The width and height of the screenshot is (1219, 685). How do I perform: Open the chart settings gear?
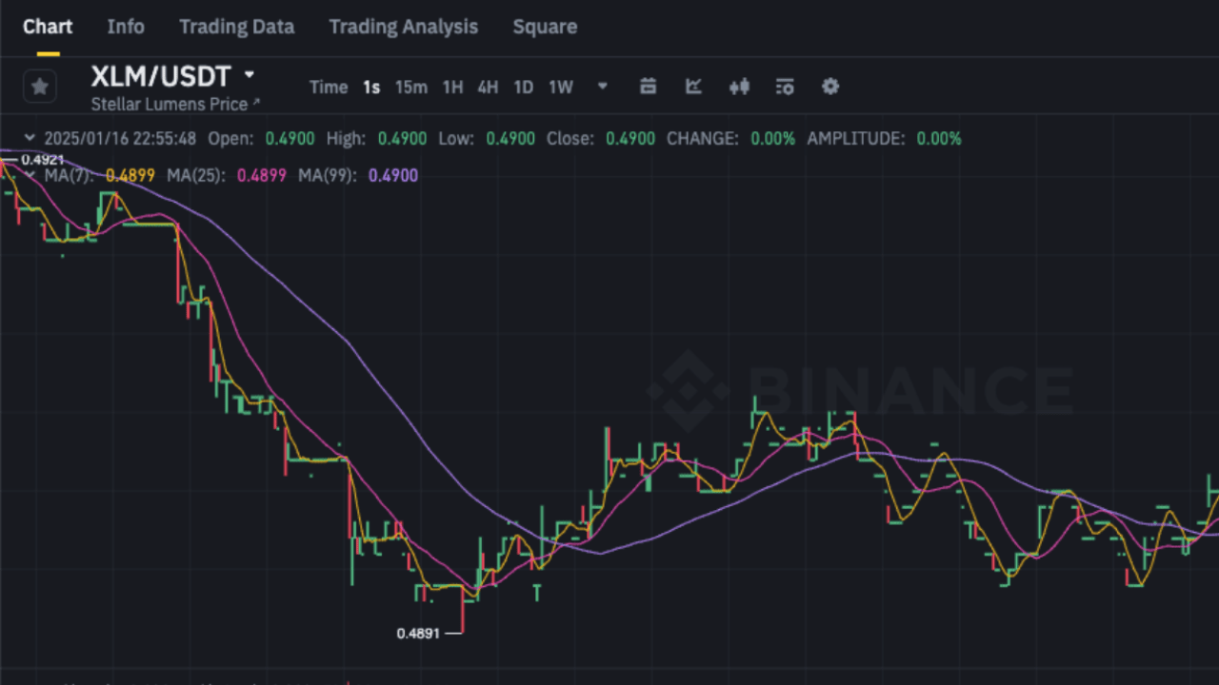pyautogui.click(x=830, y=87)
